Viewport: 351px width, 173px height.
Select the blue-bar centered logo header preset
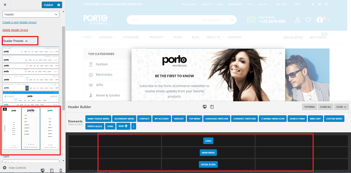31,96
